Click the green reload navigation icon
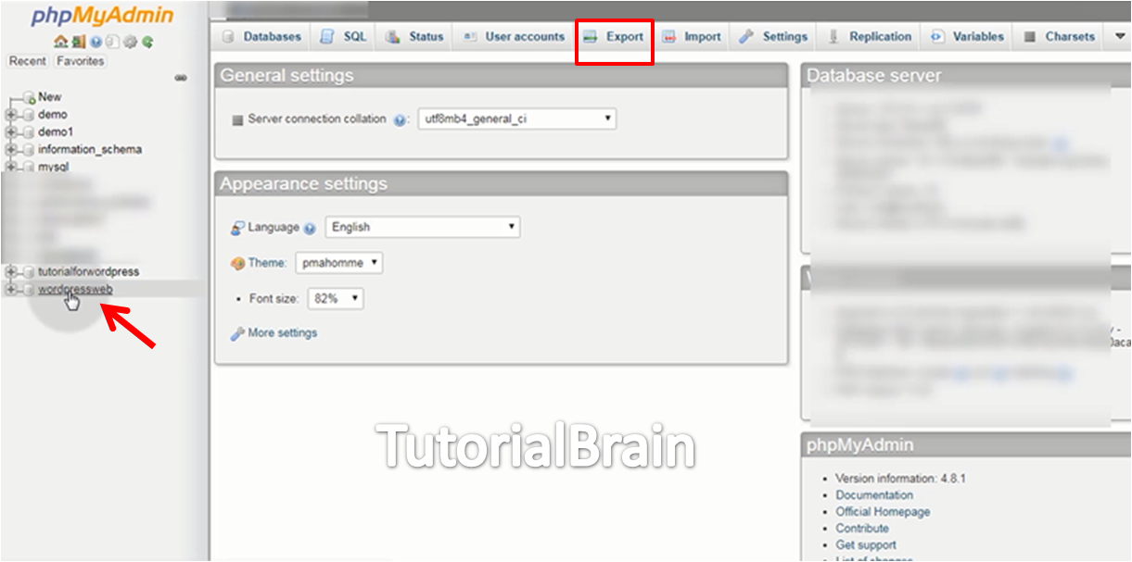 [147, 42]
